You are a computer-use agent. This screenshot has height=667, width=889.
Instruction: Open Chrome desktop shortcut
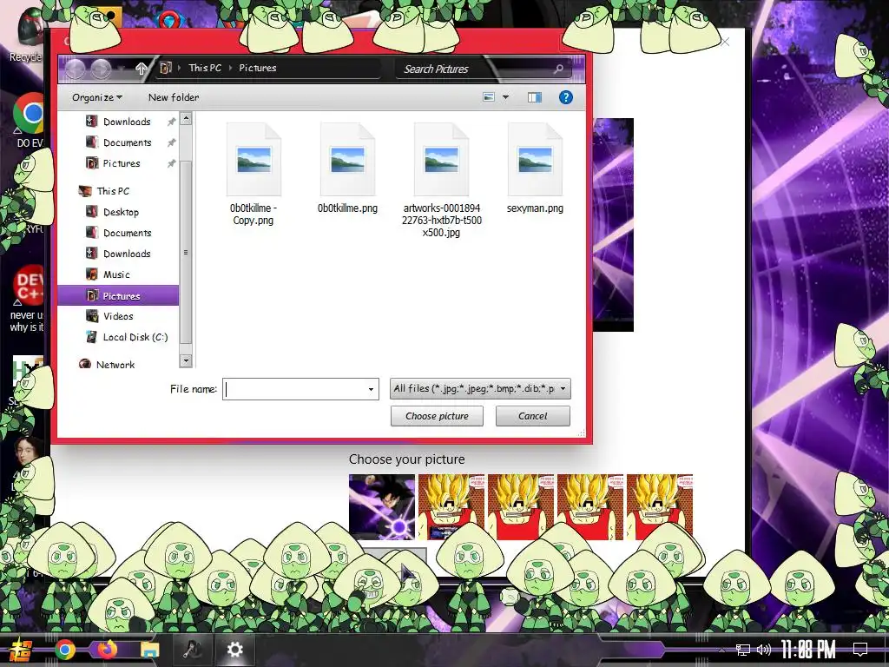click(x=29, y=120)
